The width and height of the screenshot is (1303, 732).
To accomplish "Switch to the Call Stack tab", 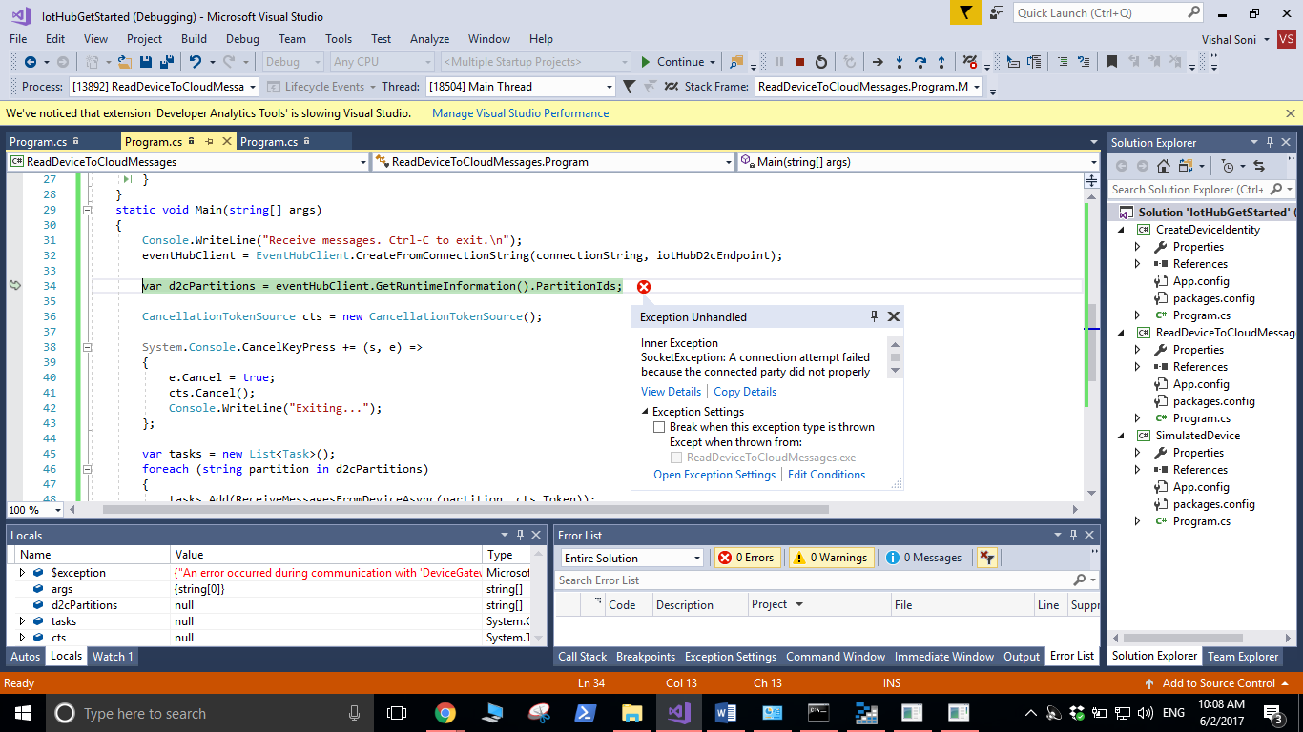I will point(582,657).
